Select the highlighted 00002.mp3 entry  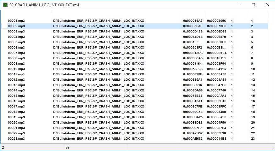tap(16, 26)
